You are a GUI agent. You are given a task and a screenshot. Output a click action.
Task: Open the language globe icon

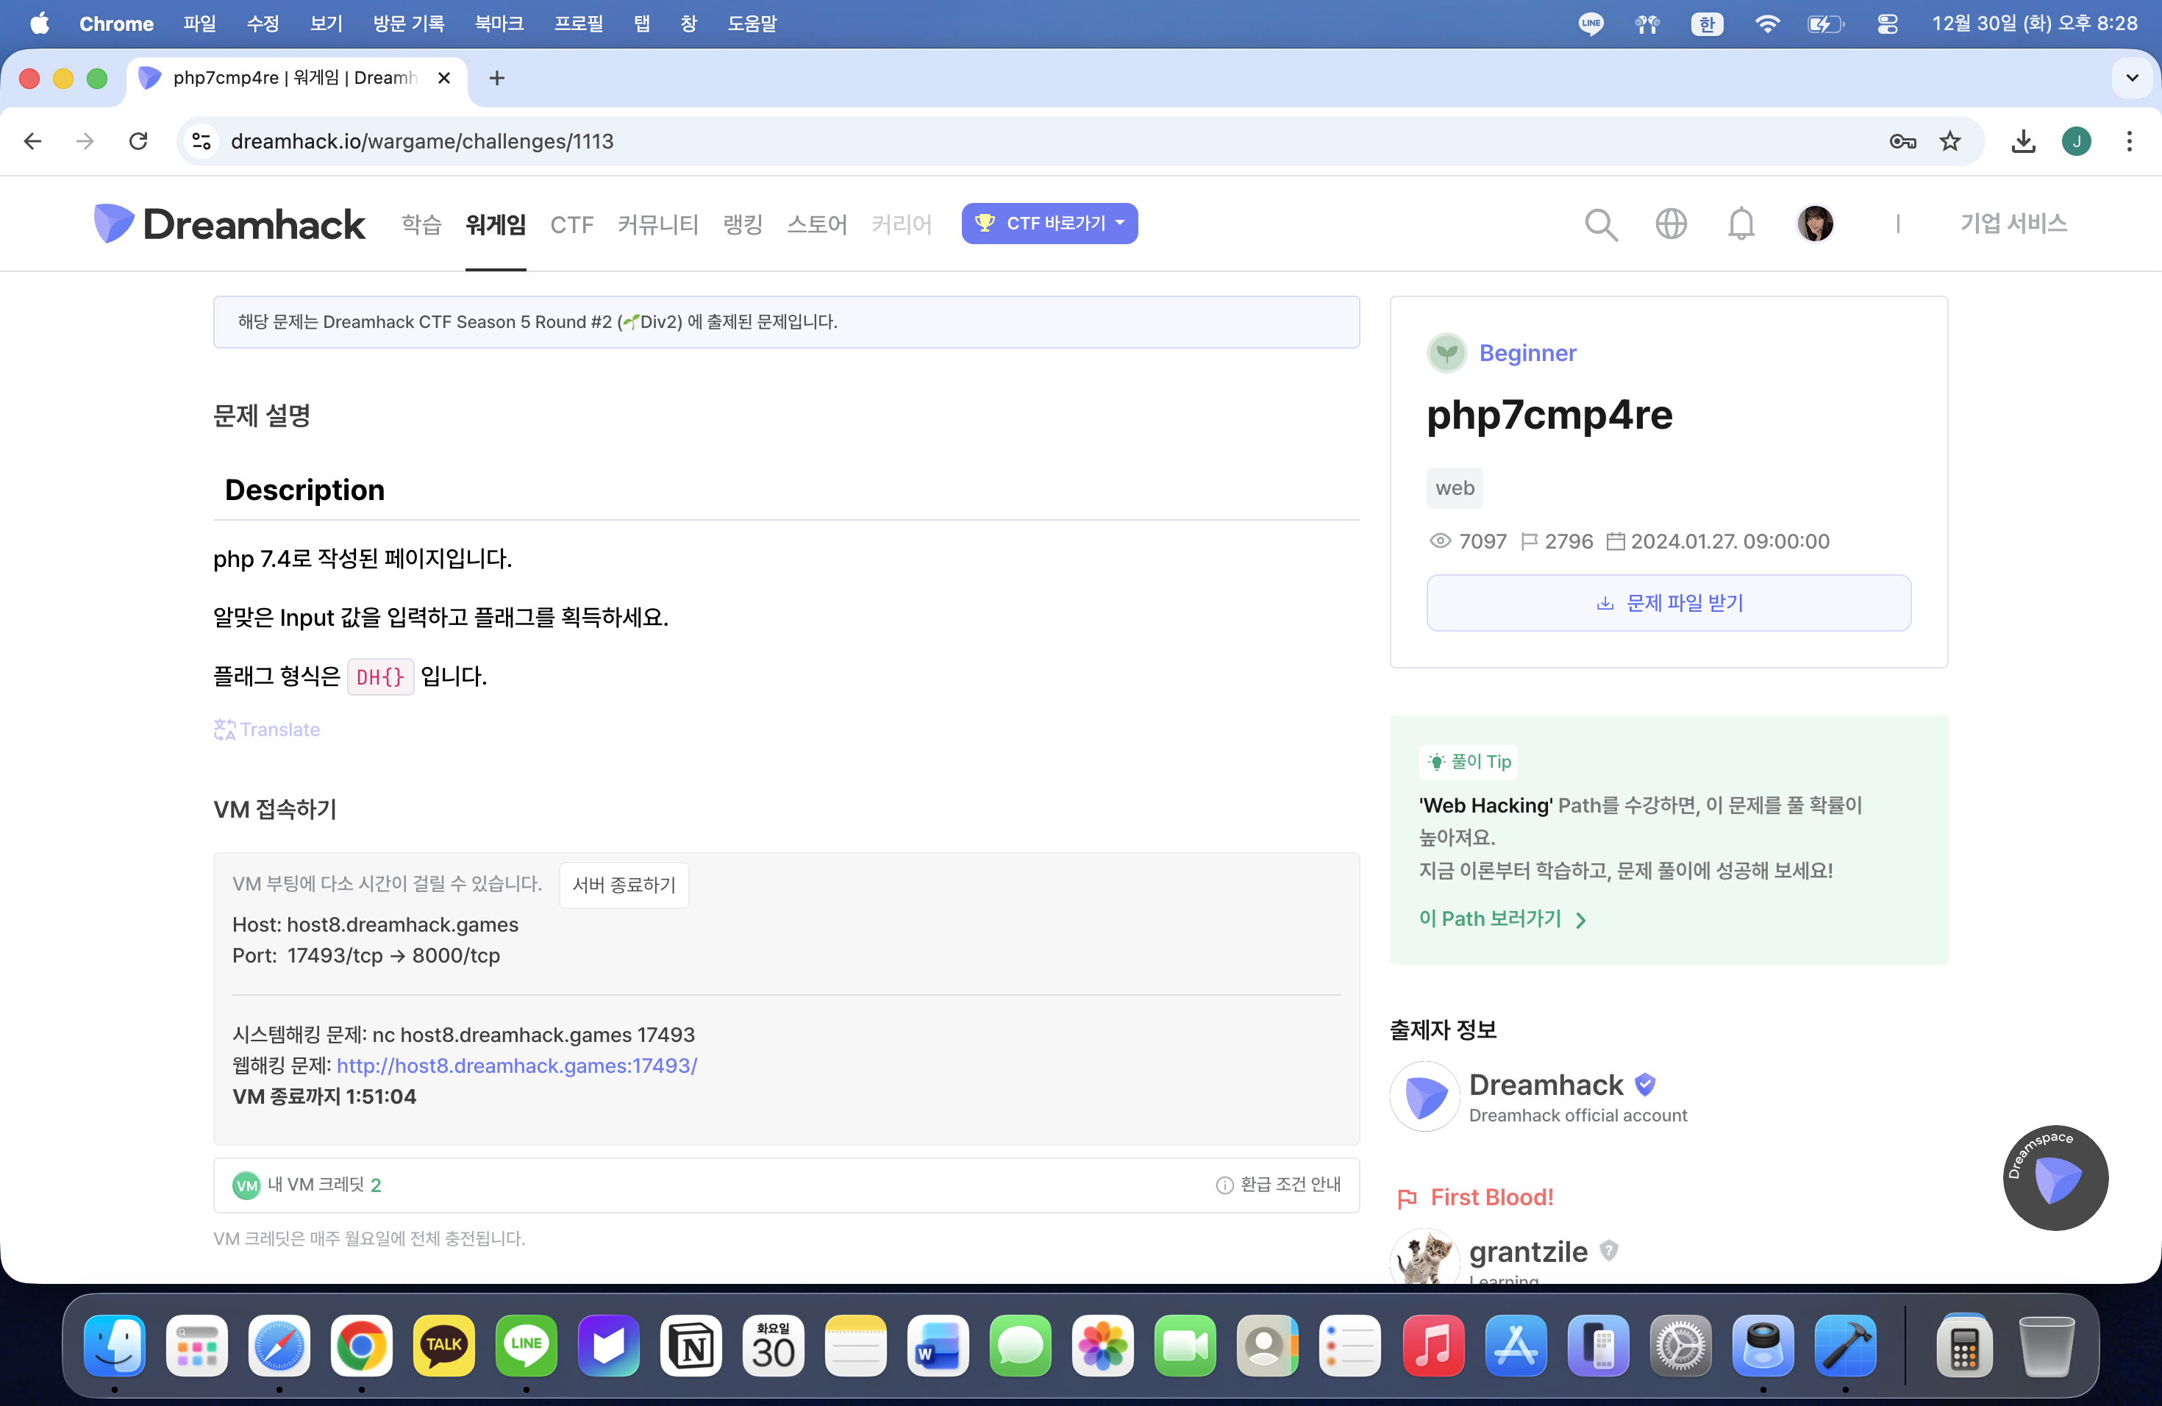click(1671, 224)
